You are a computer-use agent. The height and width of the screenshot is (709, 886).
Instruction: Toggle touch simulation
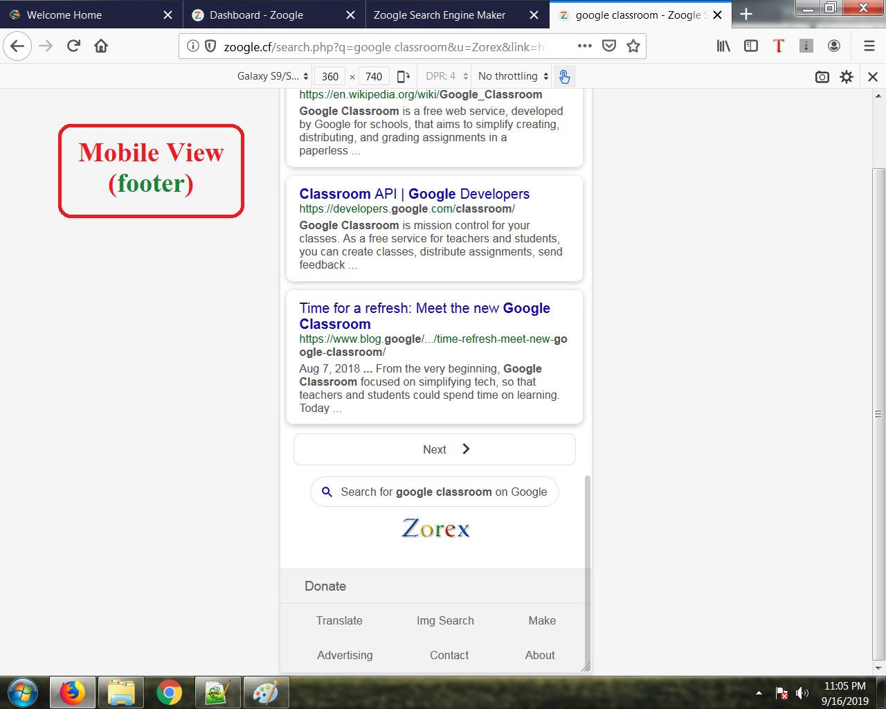pyautogui.click(x=565, y=76)
